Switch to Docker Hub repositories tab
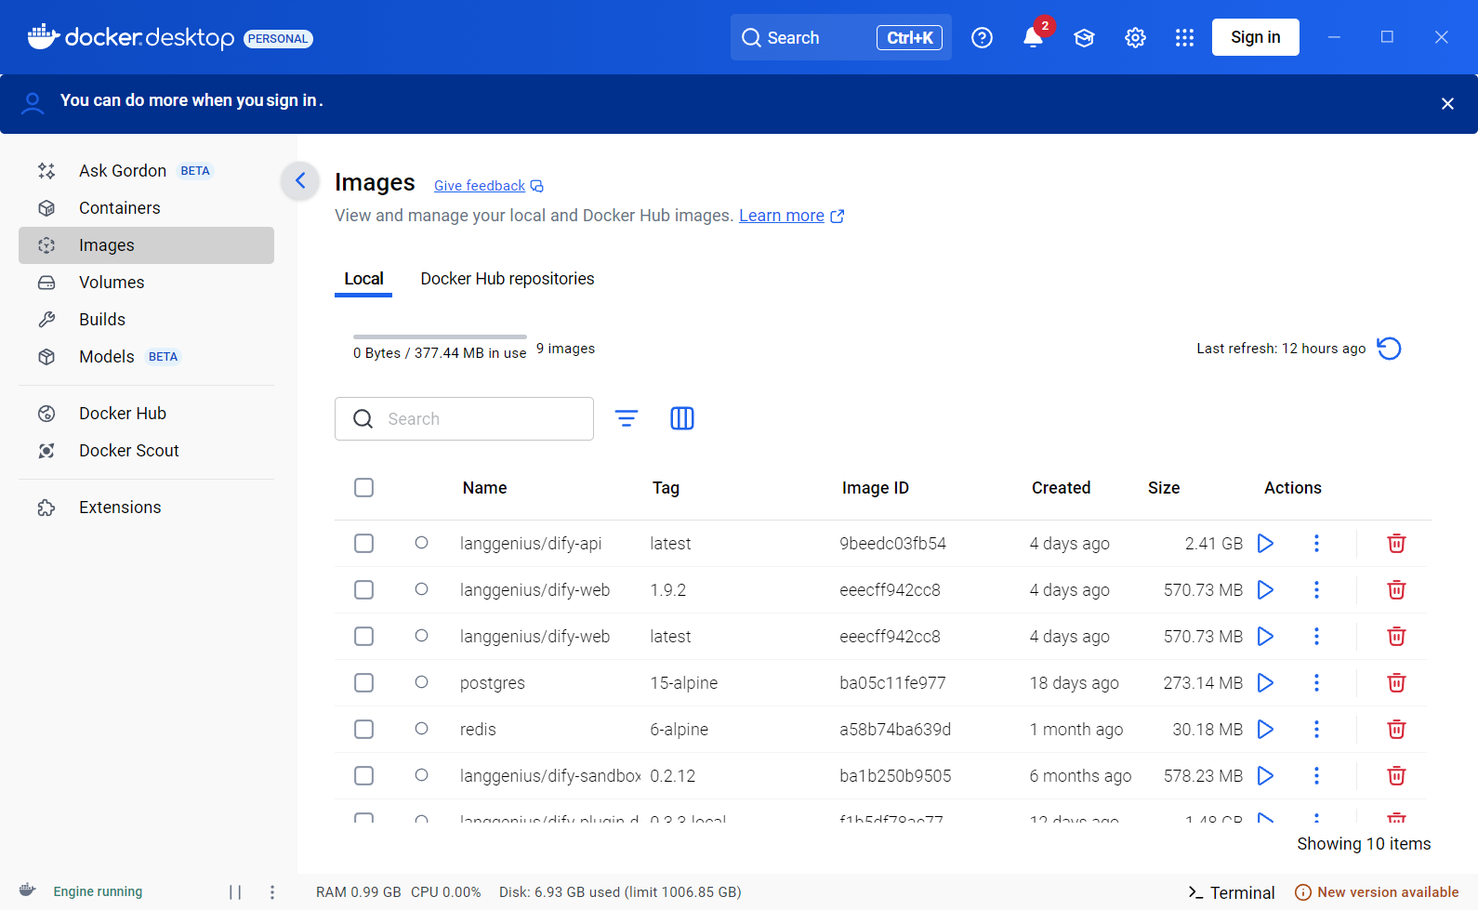 [508, 279]
